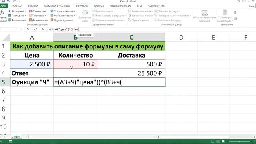Open the Дата и время functions icon
This screenshot has height=144, width=256.
tap(30, 20)
